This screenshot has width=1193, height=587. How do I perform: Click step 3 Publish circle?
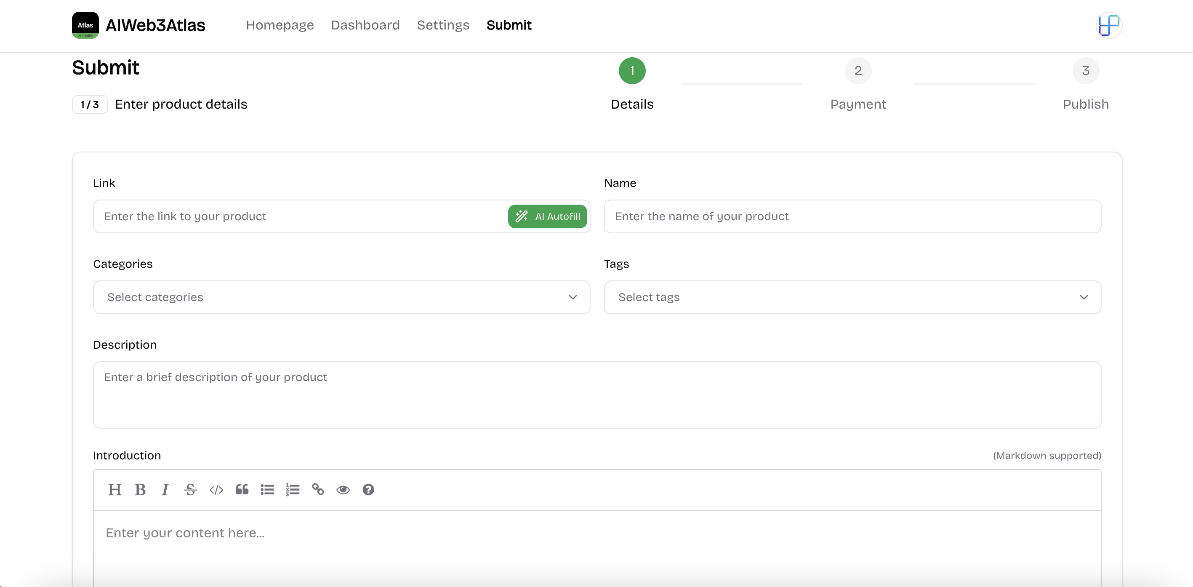tap(1086, 71)
